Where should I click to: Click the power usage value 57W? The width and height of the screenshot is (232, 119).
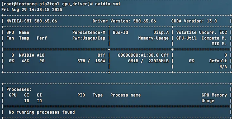pyautogui.click(x=81, y=61)
